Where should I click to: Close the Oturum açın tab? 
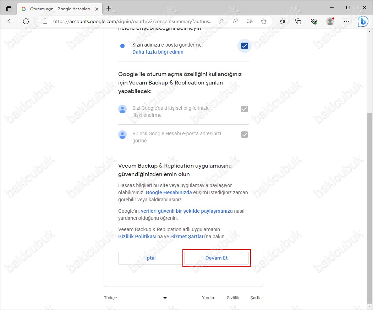[97, 9]
